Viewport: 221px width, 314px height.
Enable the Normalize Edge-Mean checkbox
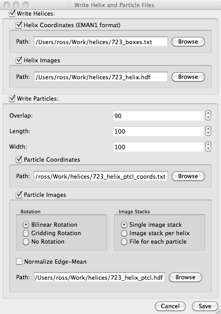tap(19, 261)
